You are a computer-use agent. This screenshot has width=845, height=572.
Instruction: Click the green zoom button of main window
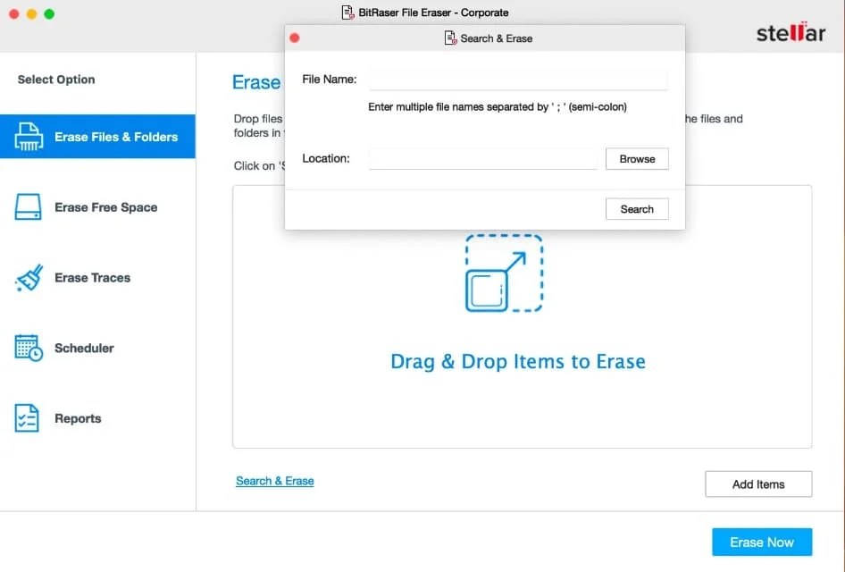pyautogui.click(x=49, y=14)
